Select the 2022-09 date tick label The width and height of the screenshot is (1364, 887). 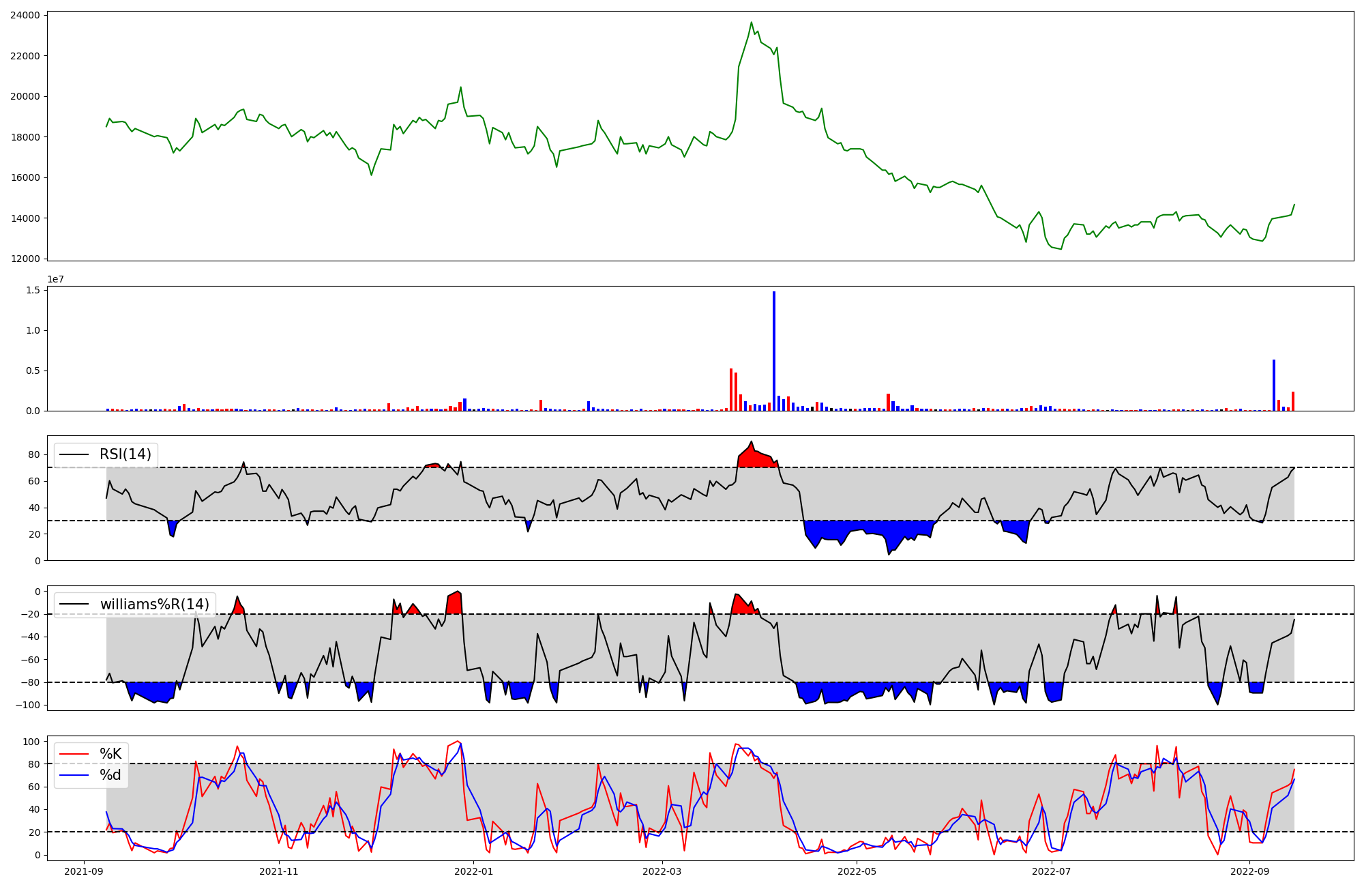pos(1249,871)
